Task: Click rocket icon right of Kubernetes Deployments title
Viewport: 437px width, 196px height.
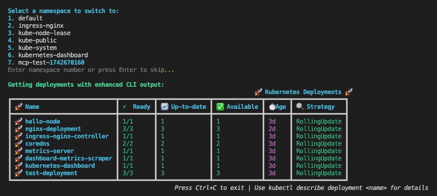Action: click(x=349, y=92)
